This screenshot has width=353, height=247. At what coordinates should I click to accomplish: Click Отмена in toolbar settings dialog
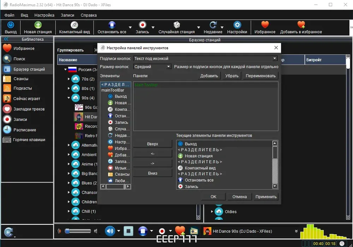tap(240, 196)
